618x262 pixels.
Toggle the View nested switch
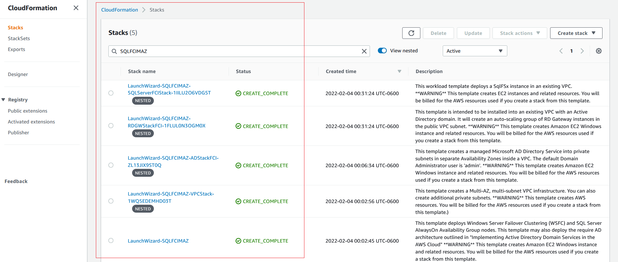pyautogui.click(x=382, y=51)
